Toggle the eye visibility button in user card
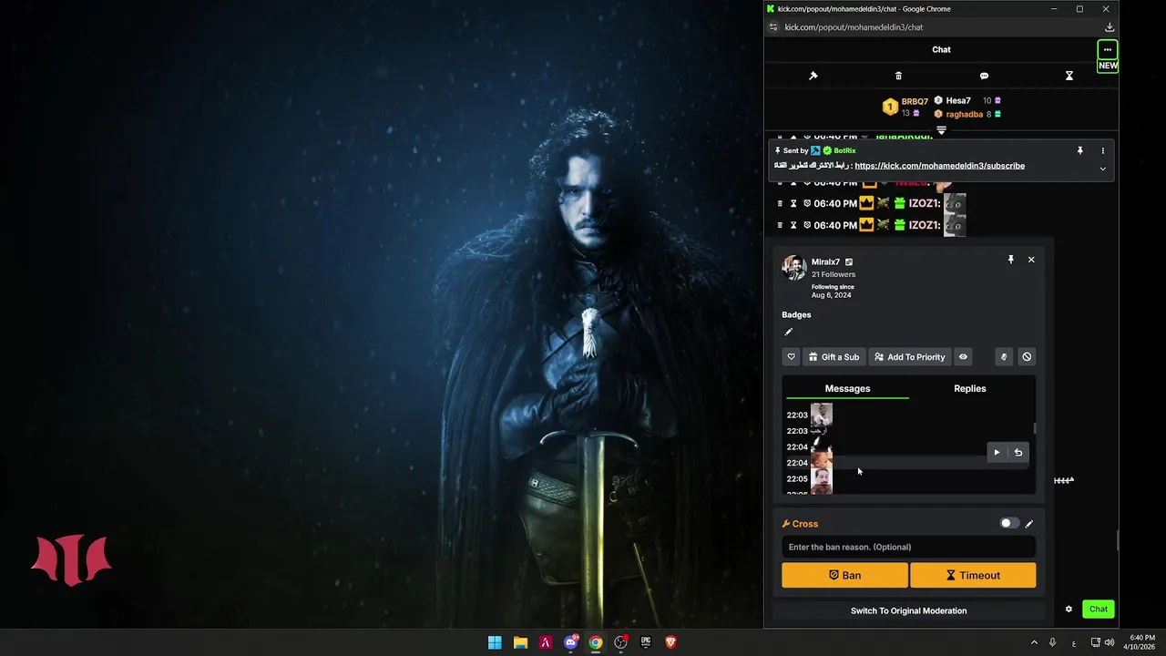This screenshot has width=1166, height=656. (963, 357)
